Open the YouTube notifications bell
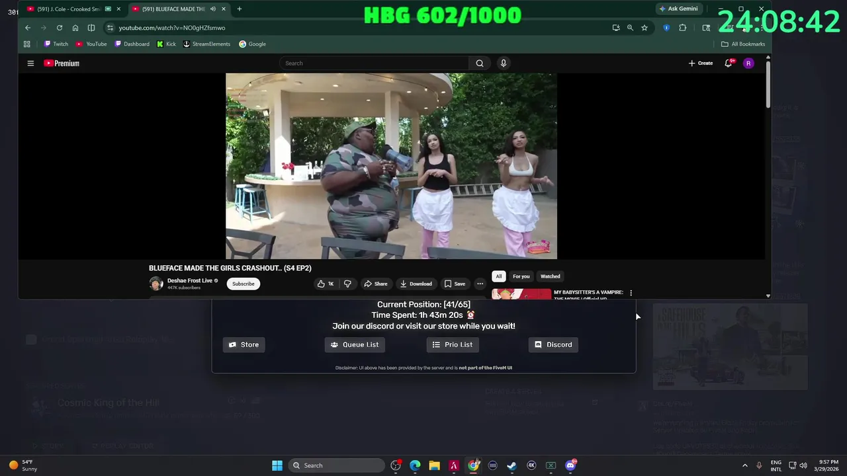Image resolution: width=847 pixels, height=476 pixels. click(x=729, y=63)
